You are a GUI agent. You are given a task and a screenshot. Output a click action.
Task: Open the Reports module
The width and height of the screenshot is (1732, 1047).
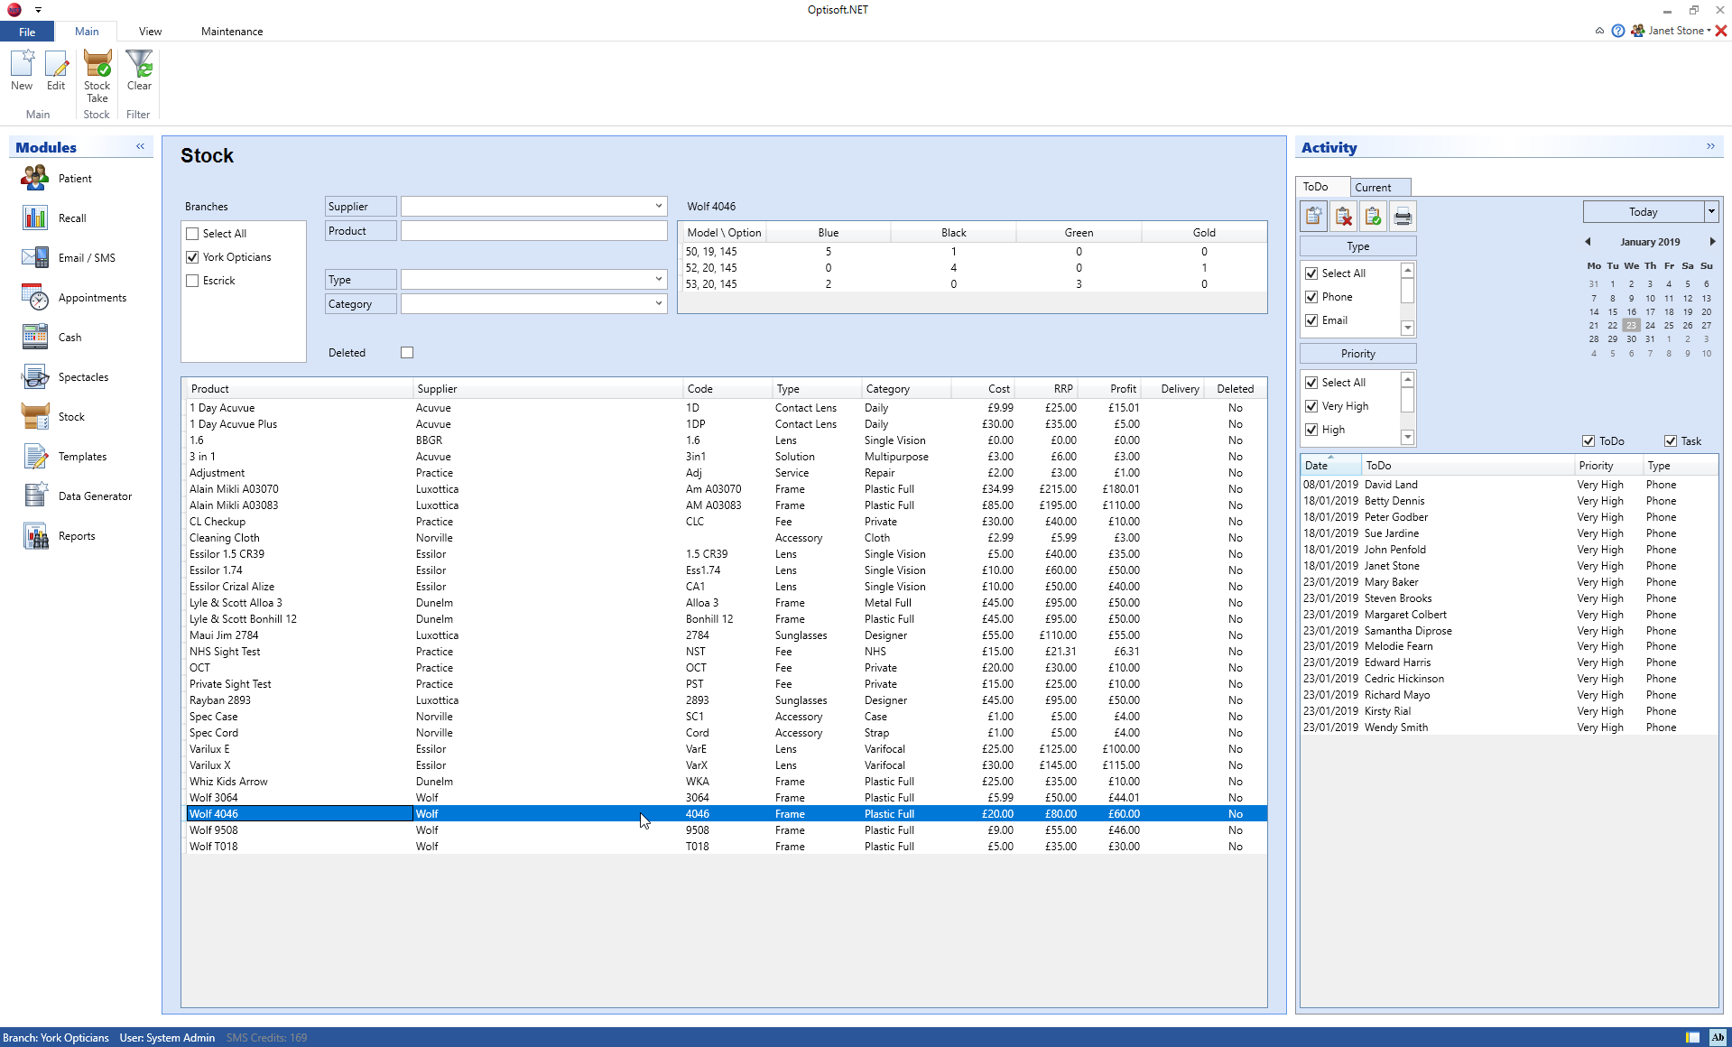tap(77, 535)
